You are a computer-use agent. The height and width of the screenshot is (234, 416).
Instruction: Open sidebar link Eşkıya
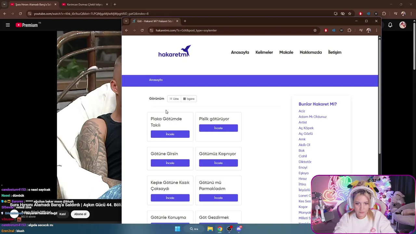[x=304, y=173]
